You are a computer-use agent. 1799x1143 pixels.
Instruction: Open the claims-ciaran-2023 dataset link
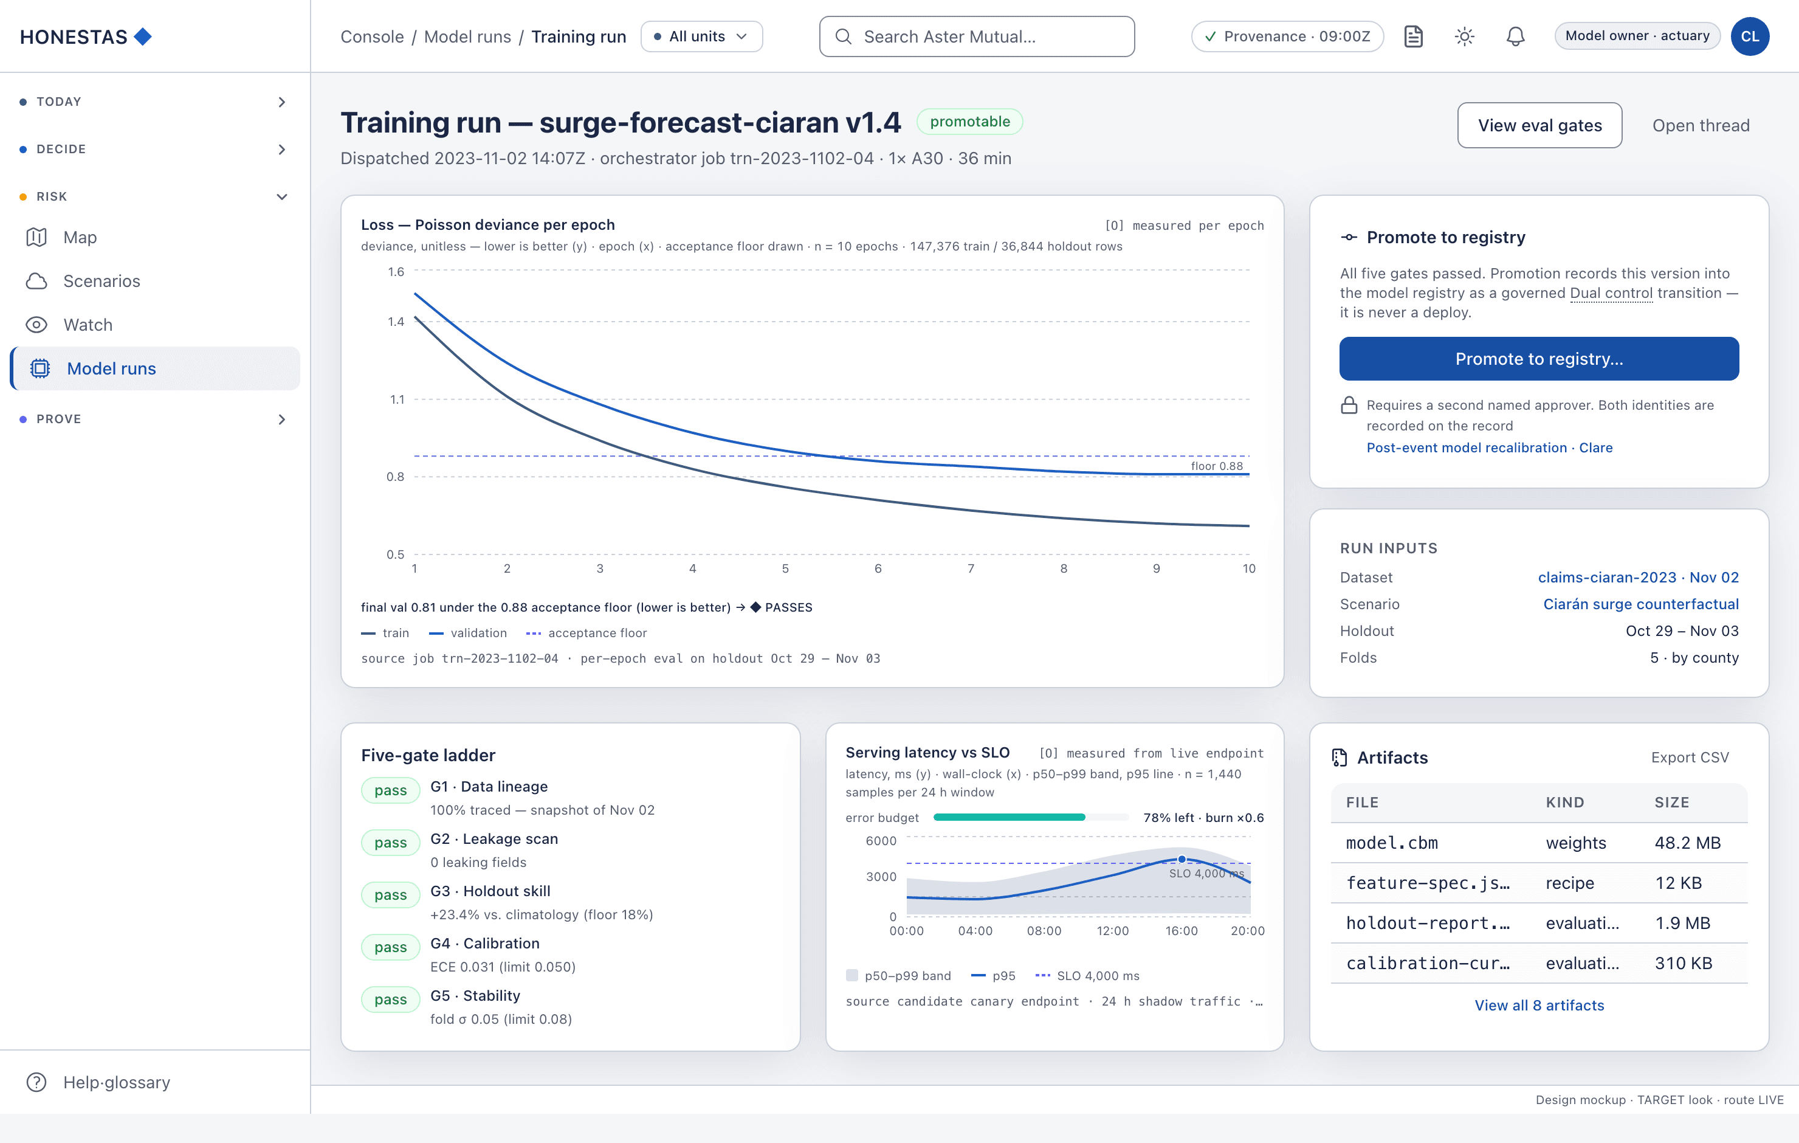tap(1637, 577)
